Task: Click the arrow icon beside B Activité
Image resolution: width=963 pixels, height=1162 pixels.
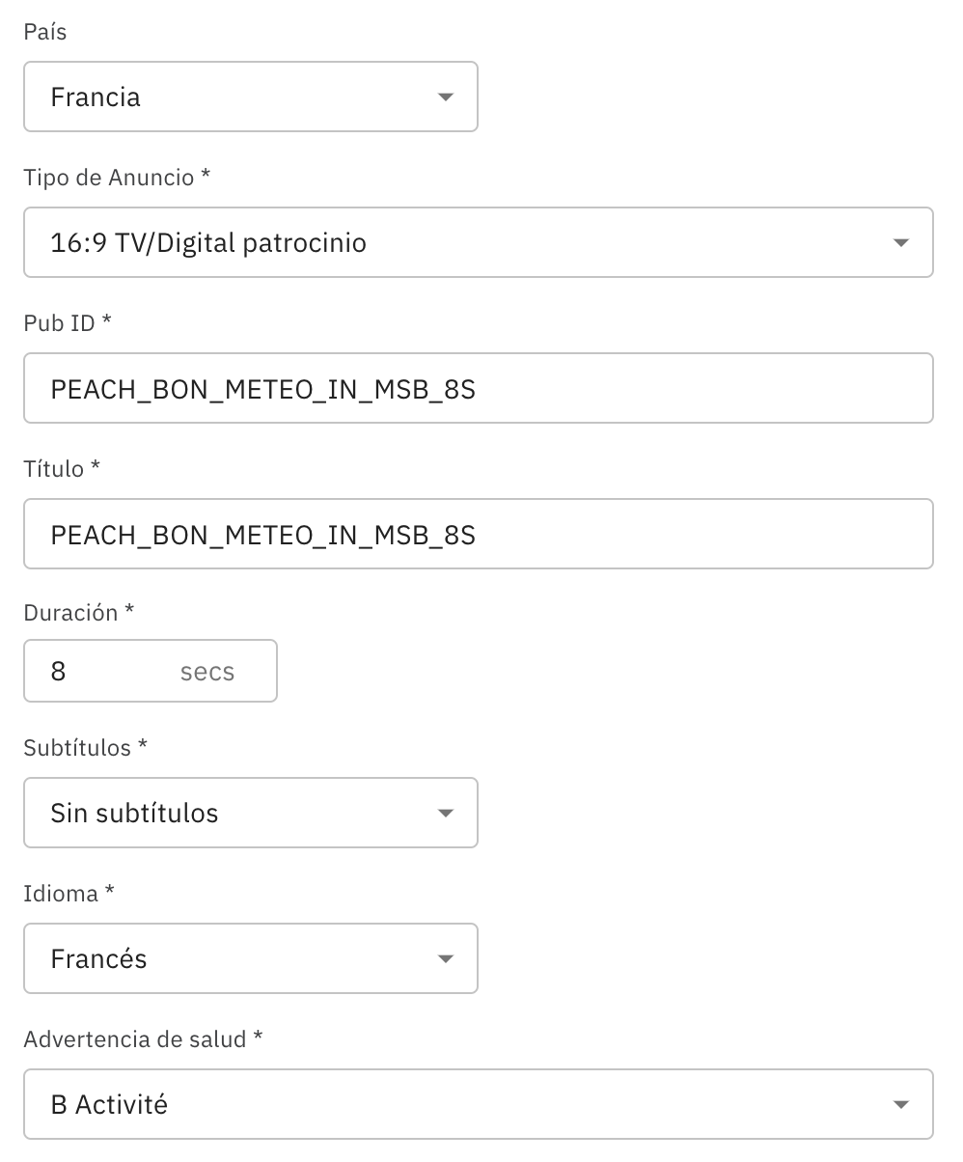Action: click(x=900, y=1104)
